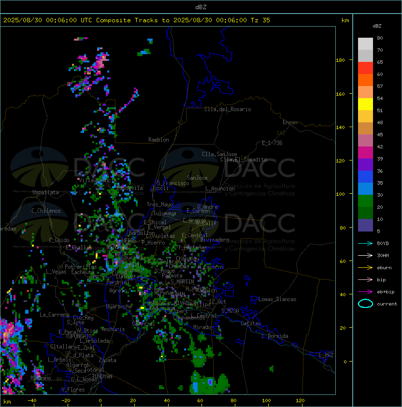This screenshot has height=407, width=402.
Task: Select the orange 57-60 dBZ color swatch
Action: (x=365, y=80)
